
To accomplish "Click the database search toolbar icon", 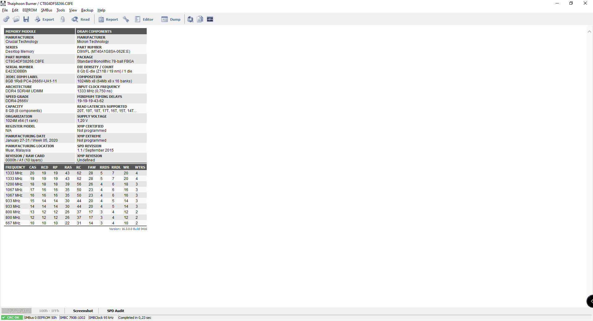I will pyautogui.click(x=191, y=19).
